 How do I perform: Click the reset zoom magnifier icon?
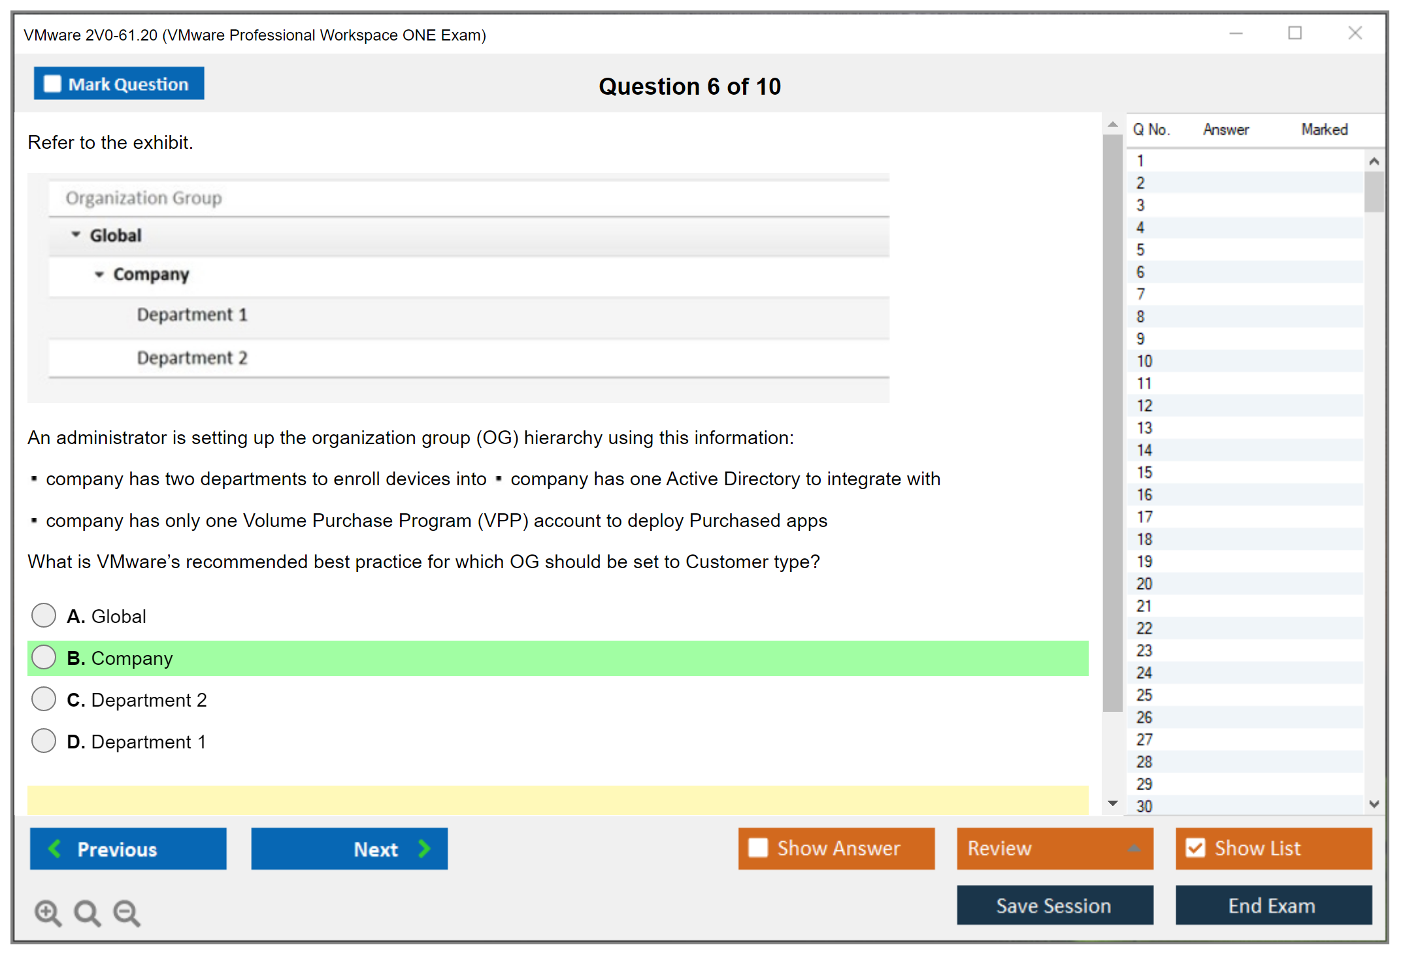click(87, 913)
